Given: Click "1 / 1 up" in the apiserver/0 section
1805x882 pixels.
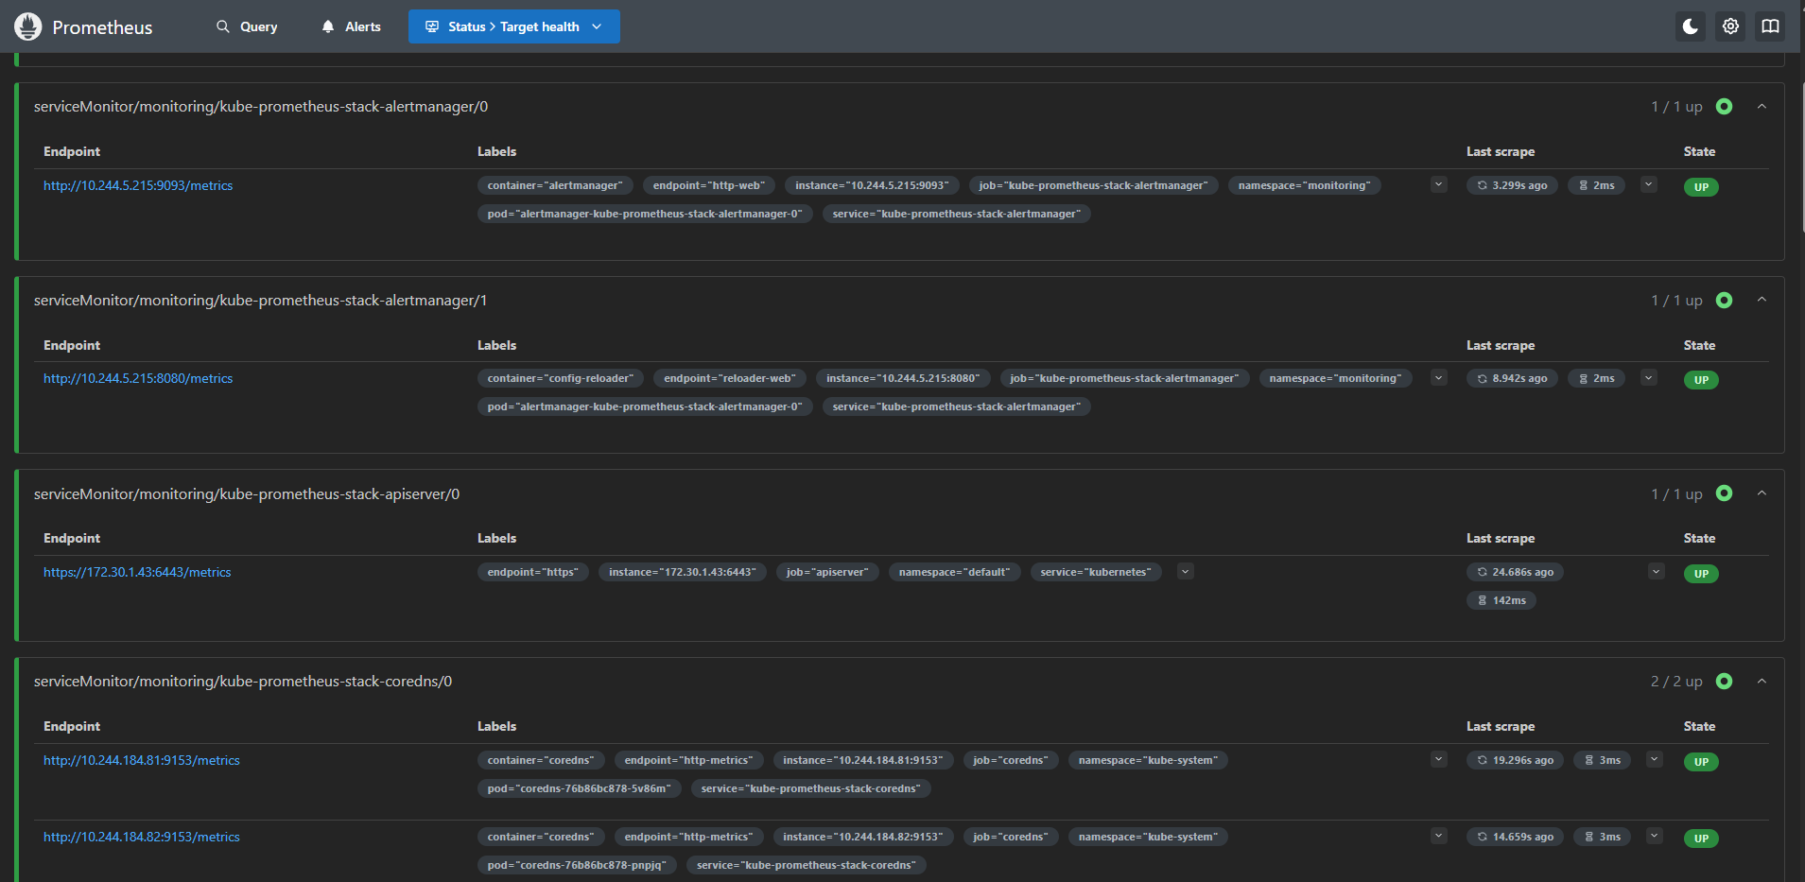Looking at the screenshot, I should [1676, 494].
